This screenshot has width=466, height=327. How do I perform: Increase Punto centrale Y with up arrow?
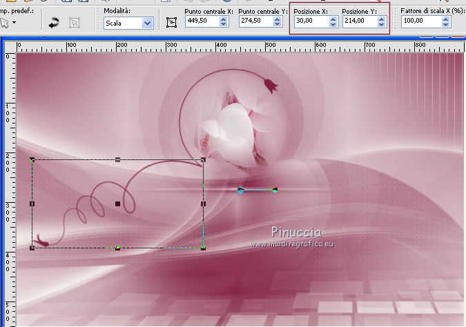click(x=278, y=19)
